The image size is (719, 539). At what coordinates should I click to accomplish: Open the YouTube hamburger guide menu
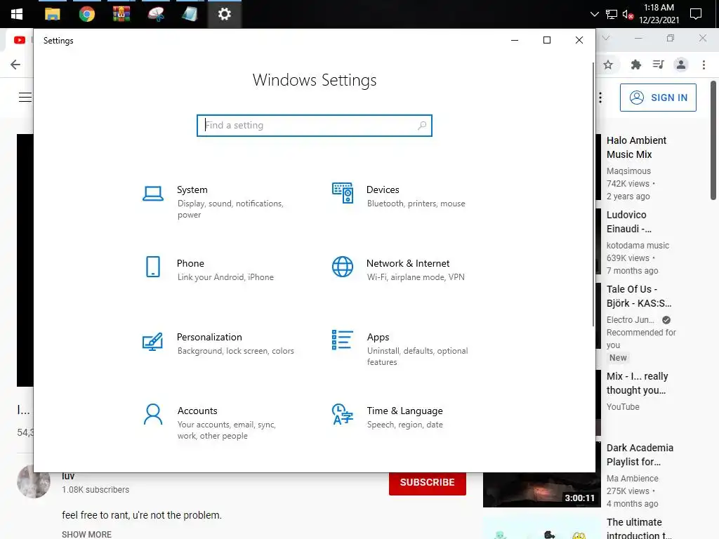25,97
